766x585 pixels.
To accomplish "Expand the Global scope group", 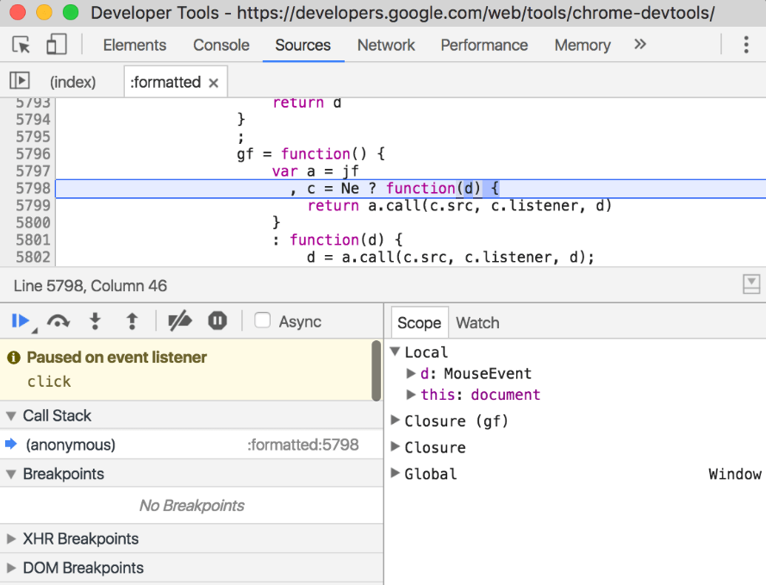I will pyautogui.click(x=395, y=473).
